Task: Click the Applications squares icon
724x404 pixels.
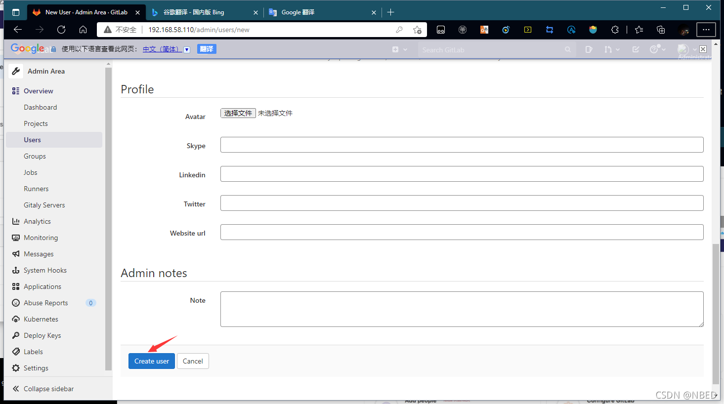Action: 16,286
